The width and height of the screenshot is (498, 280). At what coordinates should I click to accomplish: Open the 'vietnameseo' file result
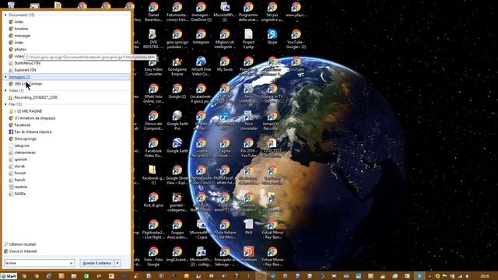coord(25,152)
